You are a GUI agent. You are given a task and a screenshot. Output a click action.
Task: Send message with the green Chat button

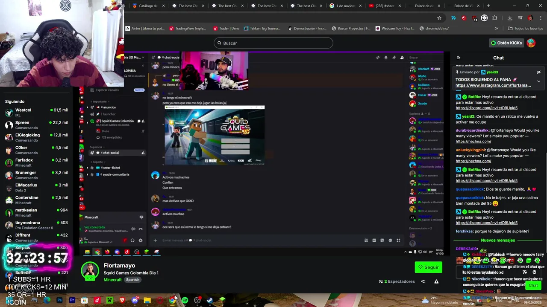pos(533,285)
